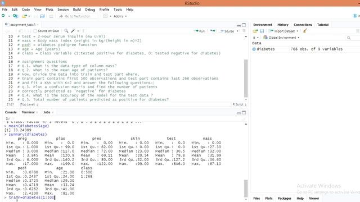Switch to the Environment tab

(x=263, y=25)
